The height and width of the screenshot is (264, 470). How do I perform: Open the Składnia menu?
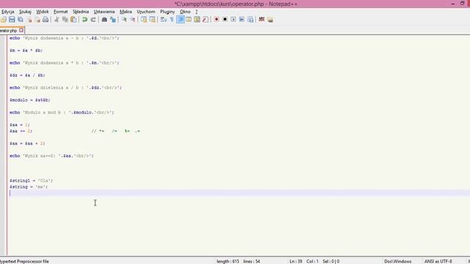[81, 12]
